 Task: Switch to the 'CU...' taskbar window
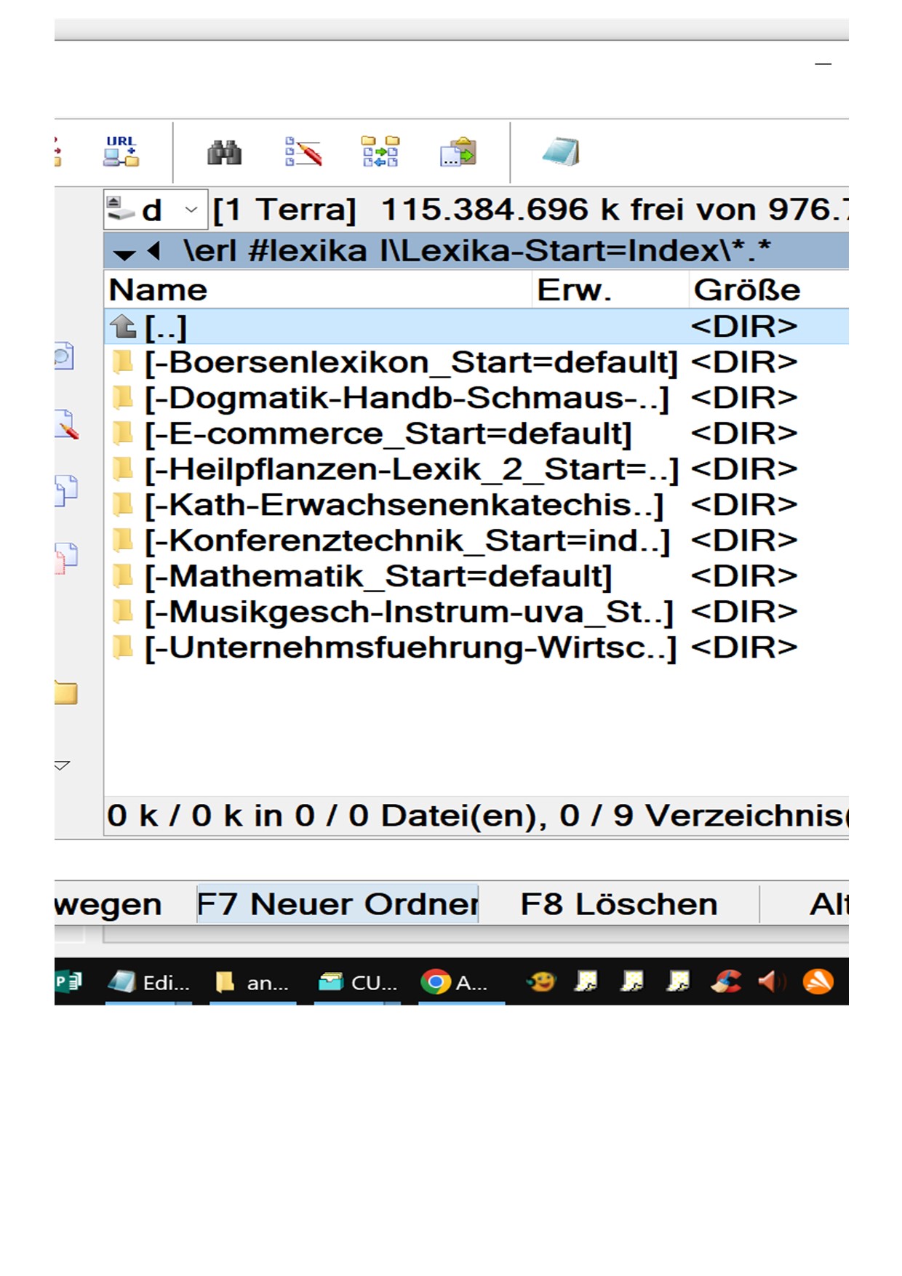tap(357, 983)
